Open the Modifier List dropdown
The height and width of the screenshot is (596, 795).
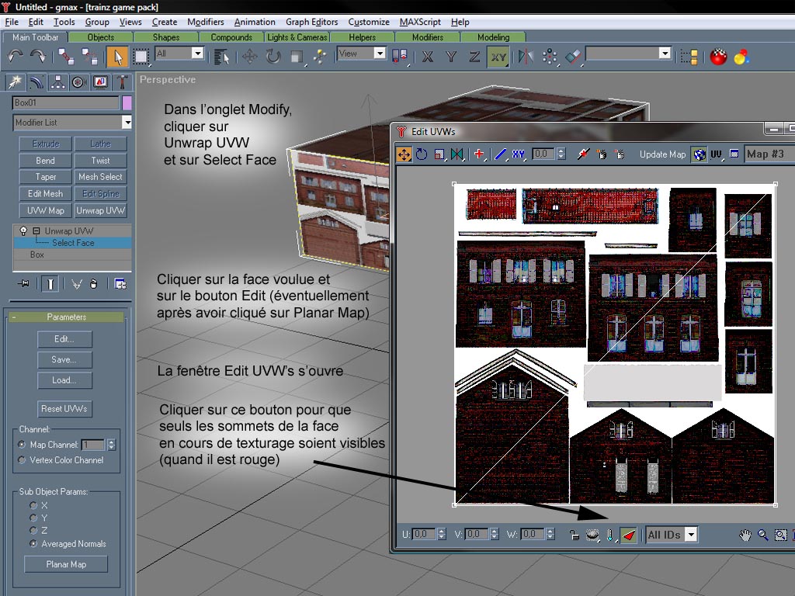coord(127,123)
